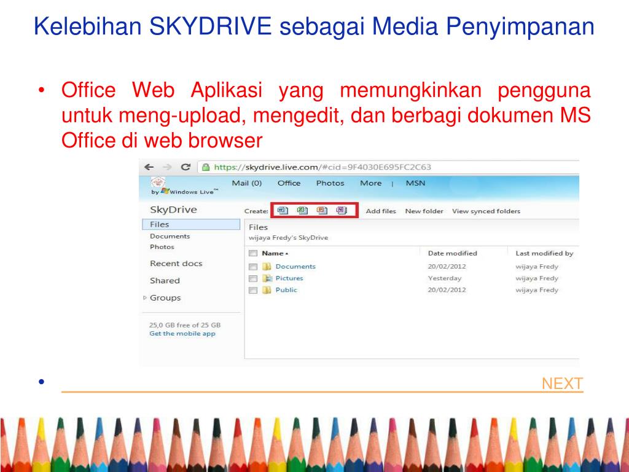Open the Documents folder icon
The height and width of the screenshot is (472, 629).
coord(267,267)
